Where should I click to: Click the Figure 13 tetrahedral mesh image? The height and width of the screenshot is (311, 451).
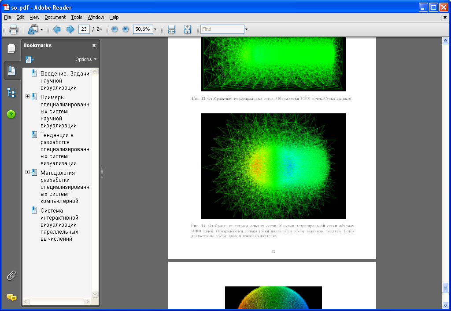point(273,64)
